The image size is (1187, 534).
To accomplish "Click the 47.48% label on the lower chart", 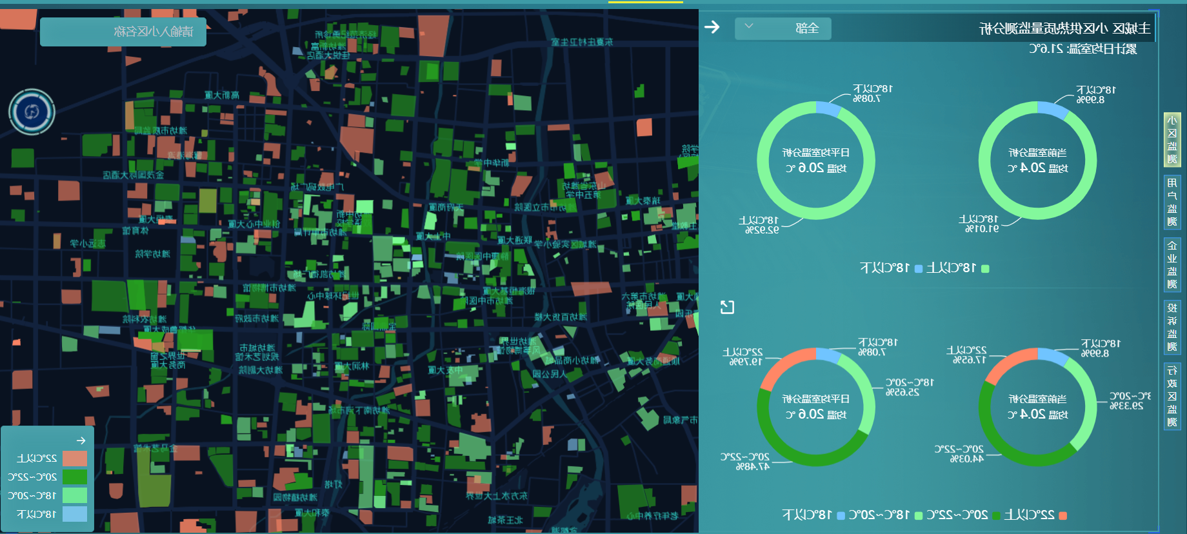I will click(753, 466).
